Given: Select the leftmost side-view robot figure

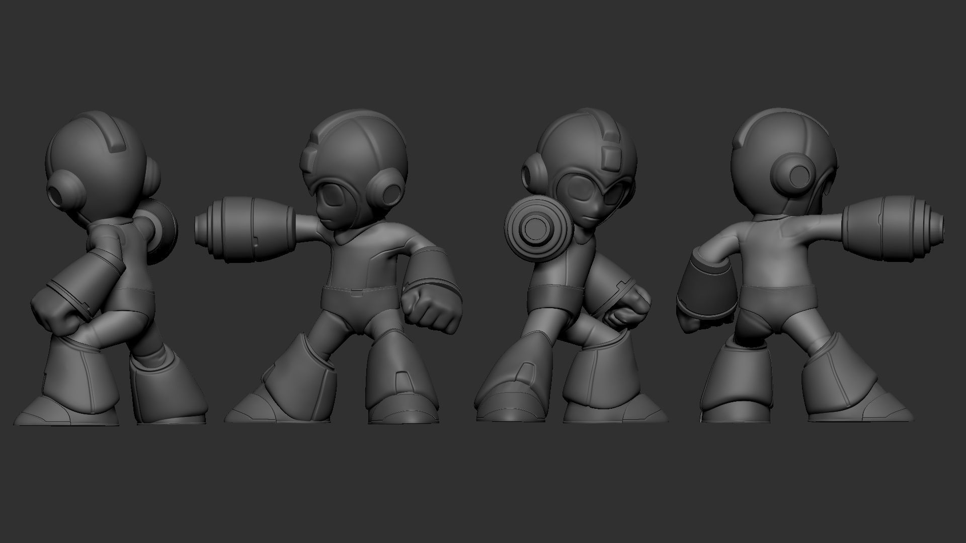Looking at the screenshot, I should point(111,268).
